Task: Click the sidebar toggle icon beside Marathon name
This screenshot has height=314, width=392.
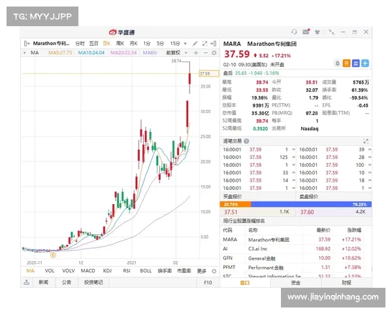Action: (x=27, y=43)
